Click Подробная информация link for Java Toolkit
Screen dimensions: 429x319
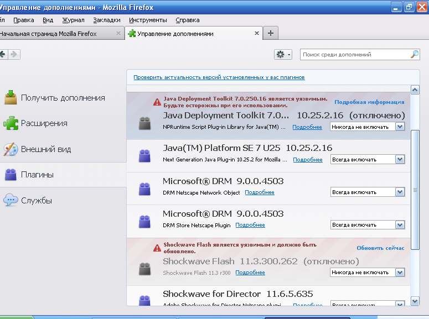(369, 102)
